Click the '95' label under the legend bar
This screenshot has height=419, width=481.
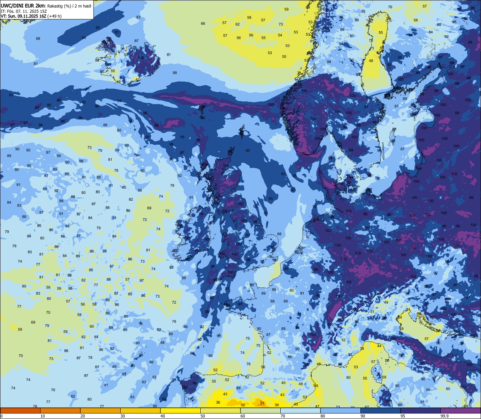(x=403, y=416)
